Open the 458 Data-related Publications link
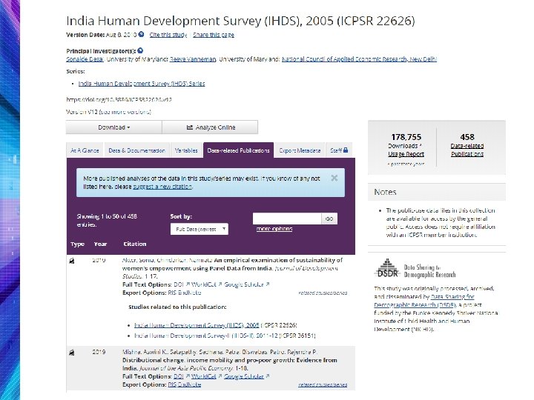The image size is (534, 400). 467,150
